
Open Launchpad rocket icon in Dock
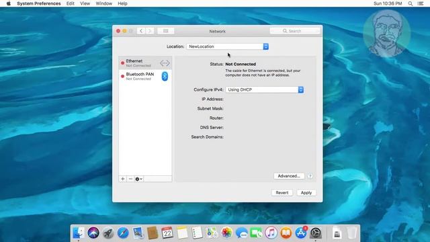click(108, 233)
